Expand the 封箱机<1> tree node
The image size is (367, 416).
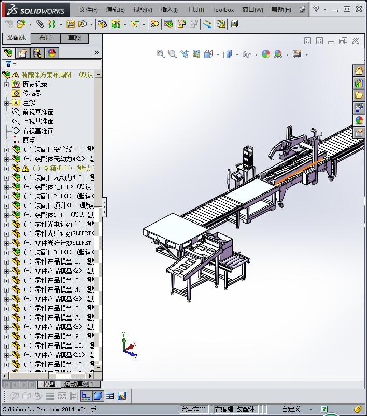[6, 169]
